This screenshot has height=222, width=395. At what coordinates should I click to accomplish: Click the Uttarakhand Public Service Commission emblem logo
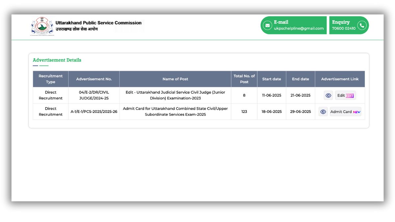(42, 26)
